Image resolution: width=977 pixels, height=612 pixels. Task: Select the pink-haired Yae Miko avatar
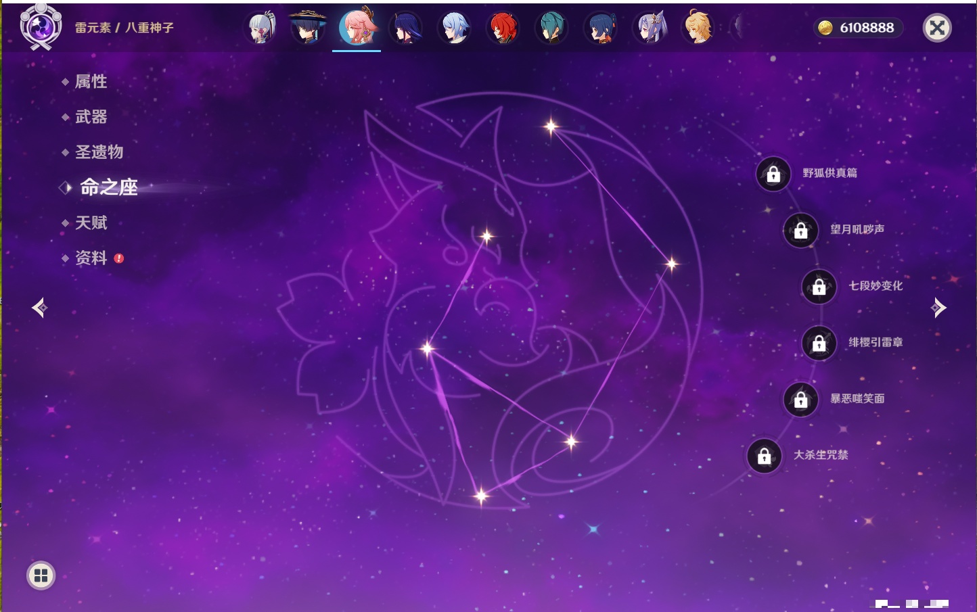[x=357, y=27]
